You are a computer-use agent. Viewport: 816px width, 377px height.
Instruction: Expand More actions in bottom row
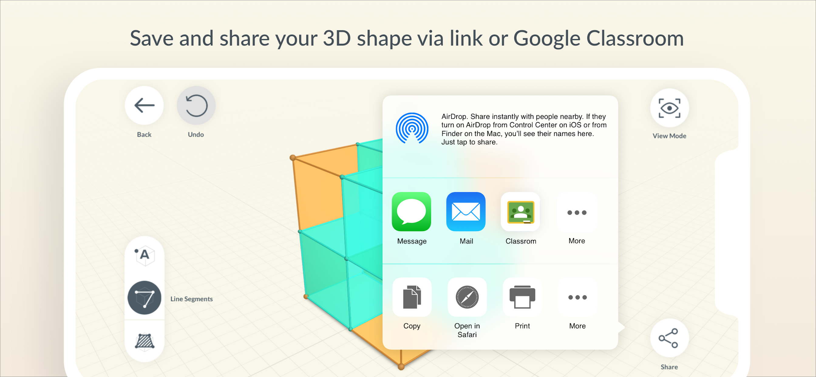tap(577, 297)
